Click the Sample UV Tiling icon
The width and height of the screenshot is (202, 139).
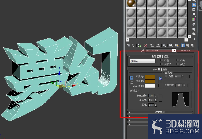[x=194, y=14]
